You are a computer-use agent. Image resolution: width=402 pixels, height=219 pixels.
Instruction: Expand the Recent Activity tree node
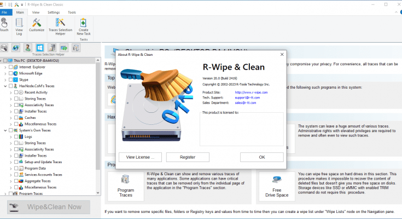(x=10, y=92)
